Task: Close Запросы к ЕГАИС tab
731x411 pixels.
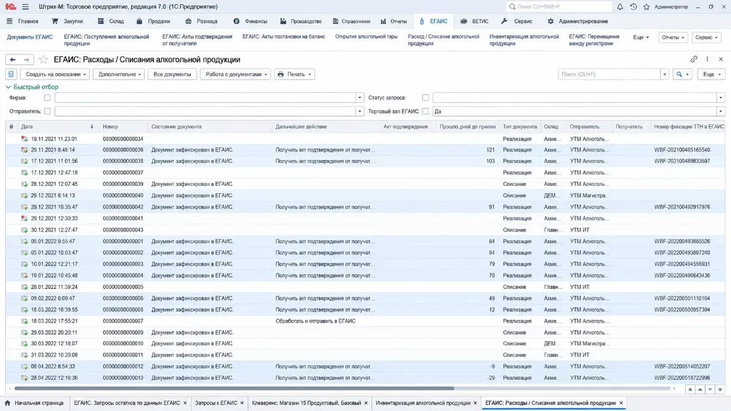Action: (x=242, y=402)
